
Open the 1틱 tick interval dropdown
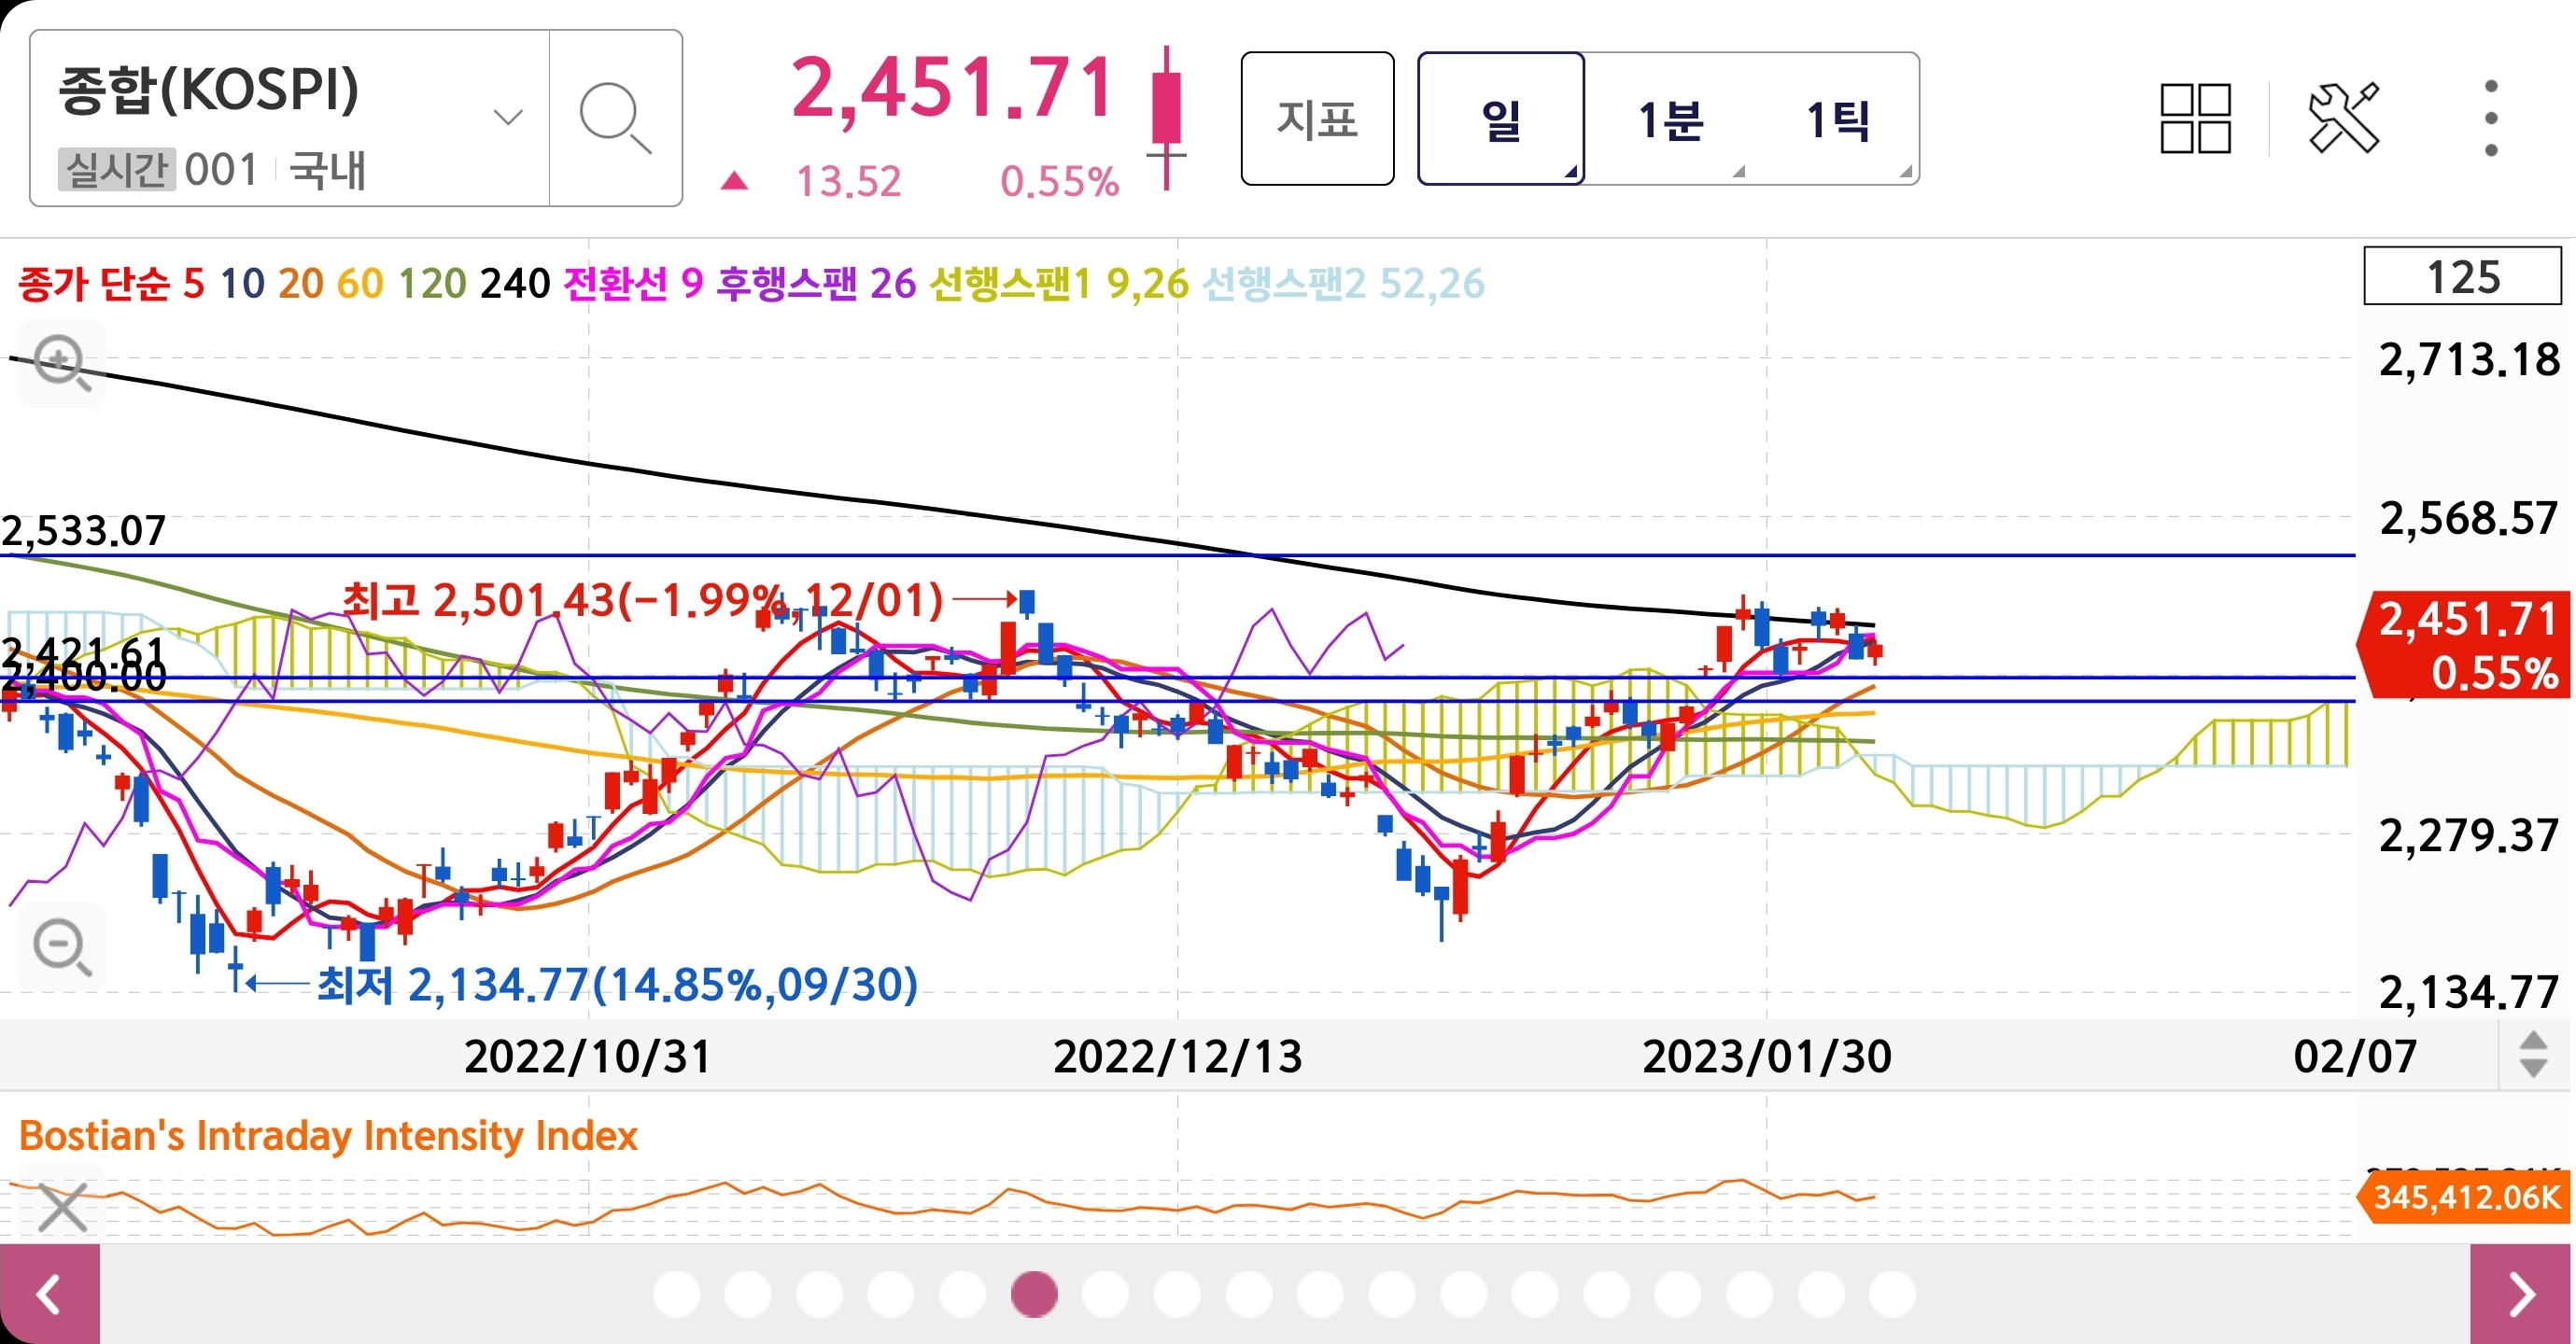[1838, 120]
